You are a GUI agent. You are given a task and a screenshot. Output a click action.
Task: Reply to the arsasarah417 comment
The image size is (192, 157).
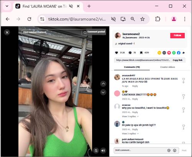tap(135, 86)
